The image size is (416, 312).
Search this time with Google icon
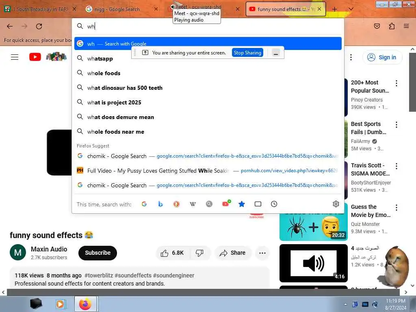(144, 204)
